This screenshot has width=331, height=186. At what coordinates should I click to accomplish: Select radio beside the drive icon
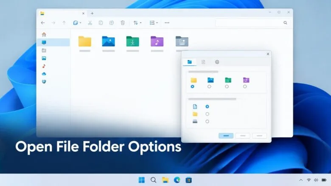(207, 121)
